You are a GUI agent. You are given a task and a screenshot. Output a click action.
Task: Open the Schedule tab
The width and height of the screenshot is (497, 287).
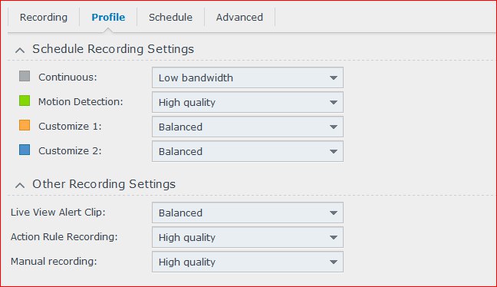pos(170,17)
